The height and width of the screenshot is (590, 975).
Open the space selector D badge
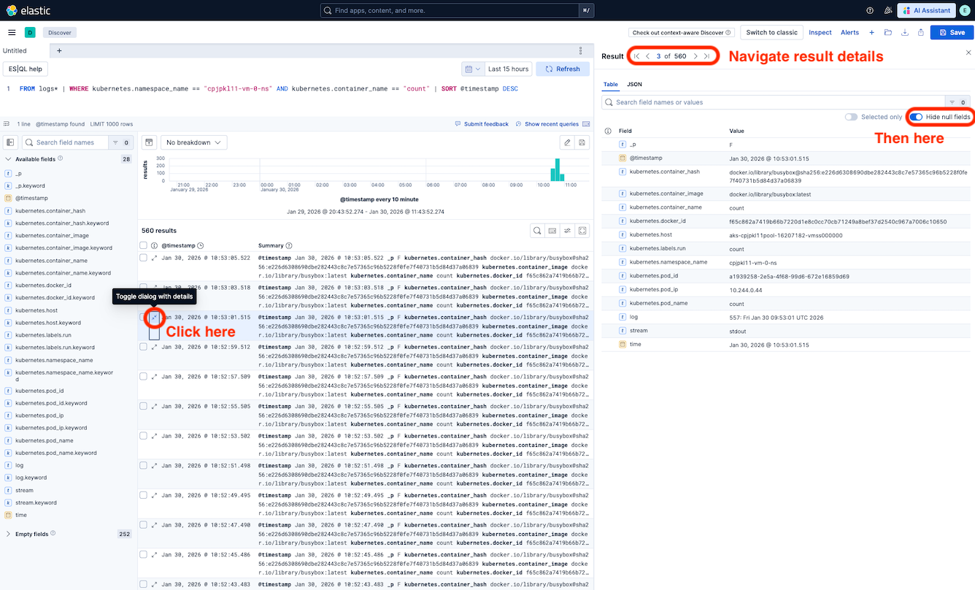[x=30, y=32]
